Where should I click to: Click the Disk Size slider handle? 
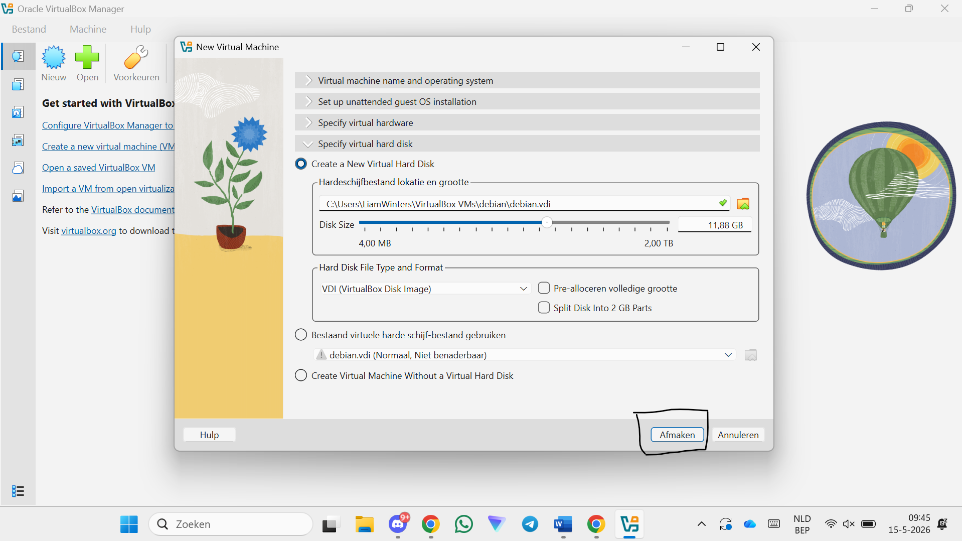(x=547, y=222)
